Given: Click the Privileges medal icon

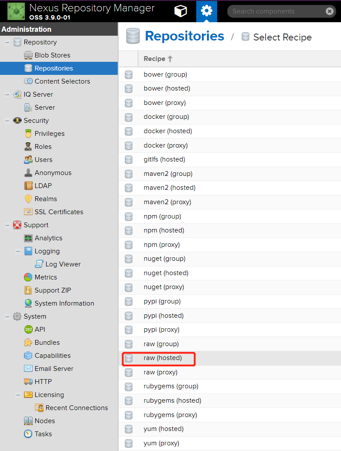Looking at the screenshot, I should (28, 134).
